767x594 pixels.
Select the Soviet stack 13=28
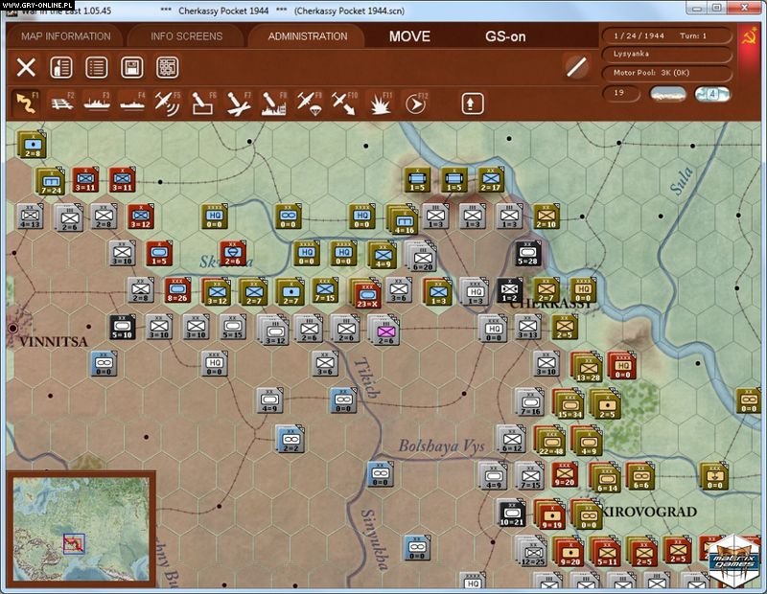[588, 368]
